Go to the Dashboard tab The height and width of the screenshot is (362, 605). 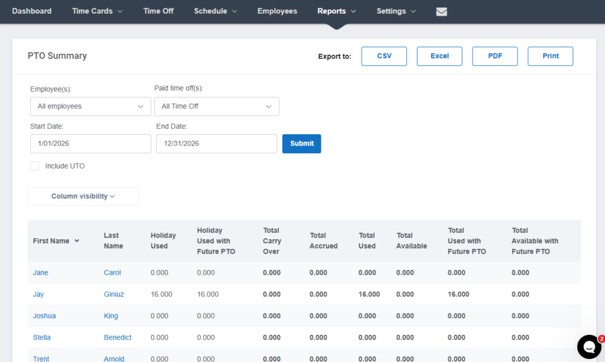coord(32,11)
